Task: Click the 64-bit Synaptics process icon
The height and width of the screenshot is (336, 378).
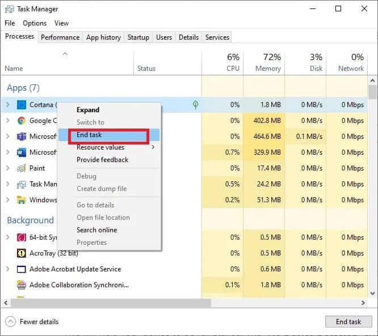Action: pyautogui.click(x=22, y=237)
